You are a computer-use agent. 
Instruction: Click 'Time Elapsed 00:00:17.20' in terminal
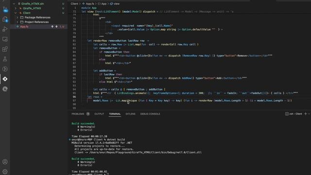tap(89, 136)
